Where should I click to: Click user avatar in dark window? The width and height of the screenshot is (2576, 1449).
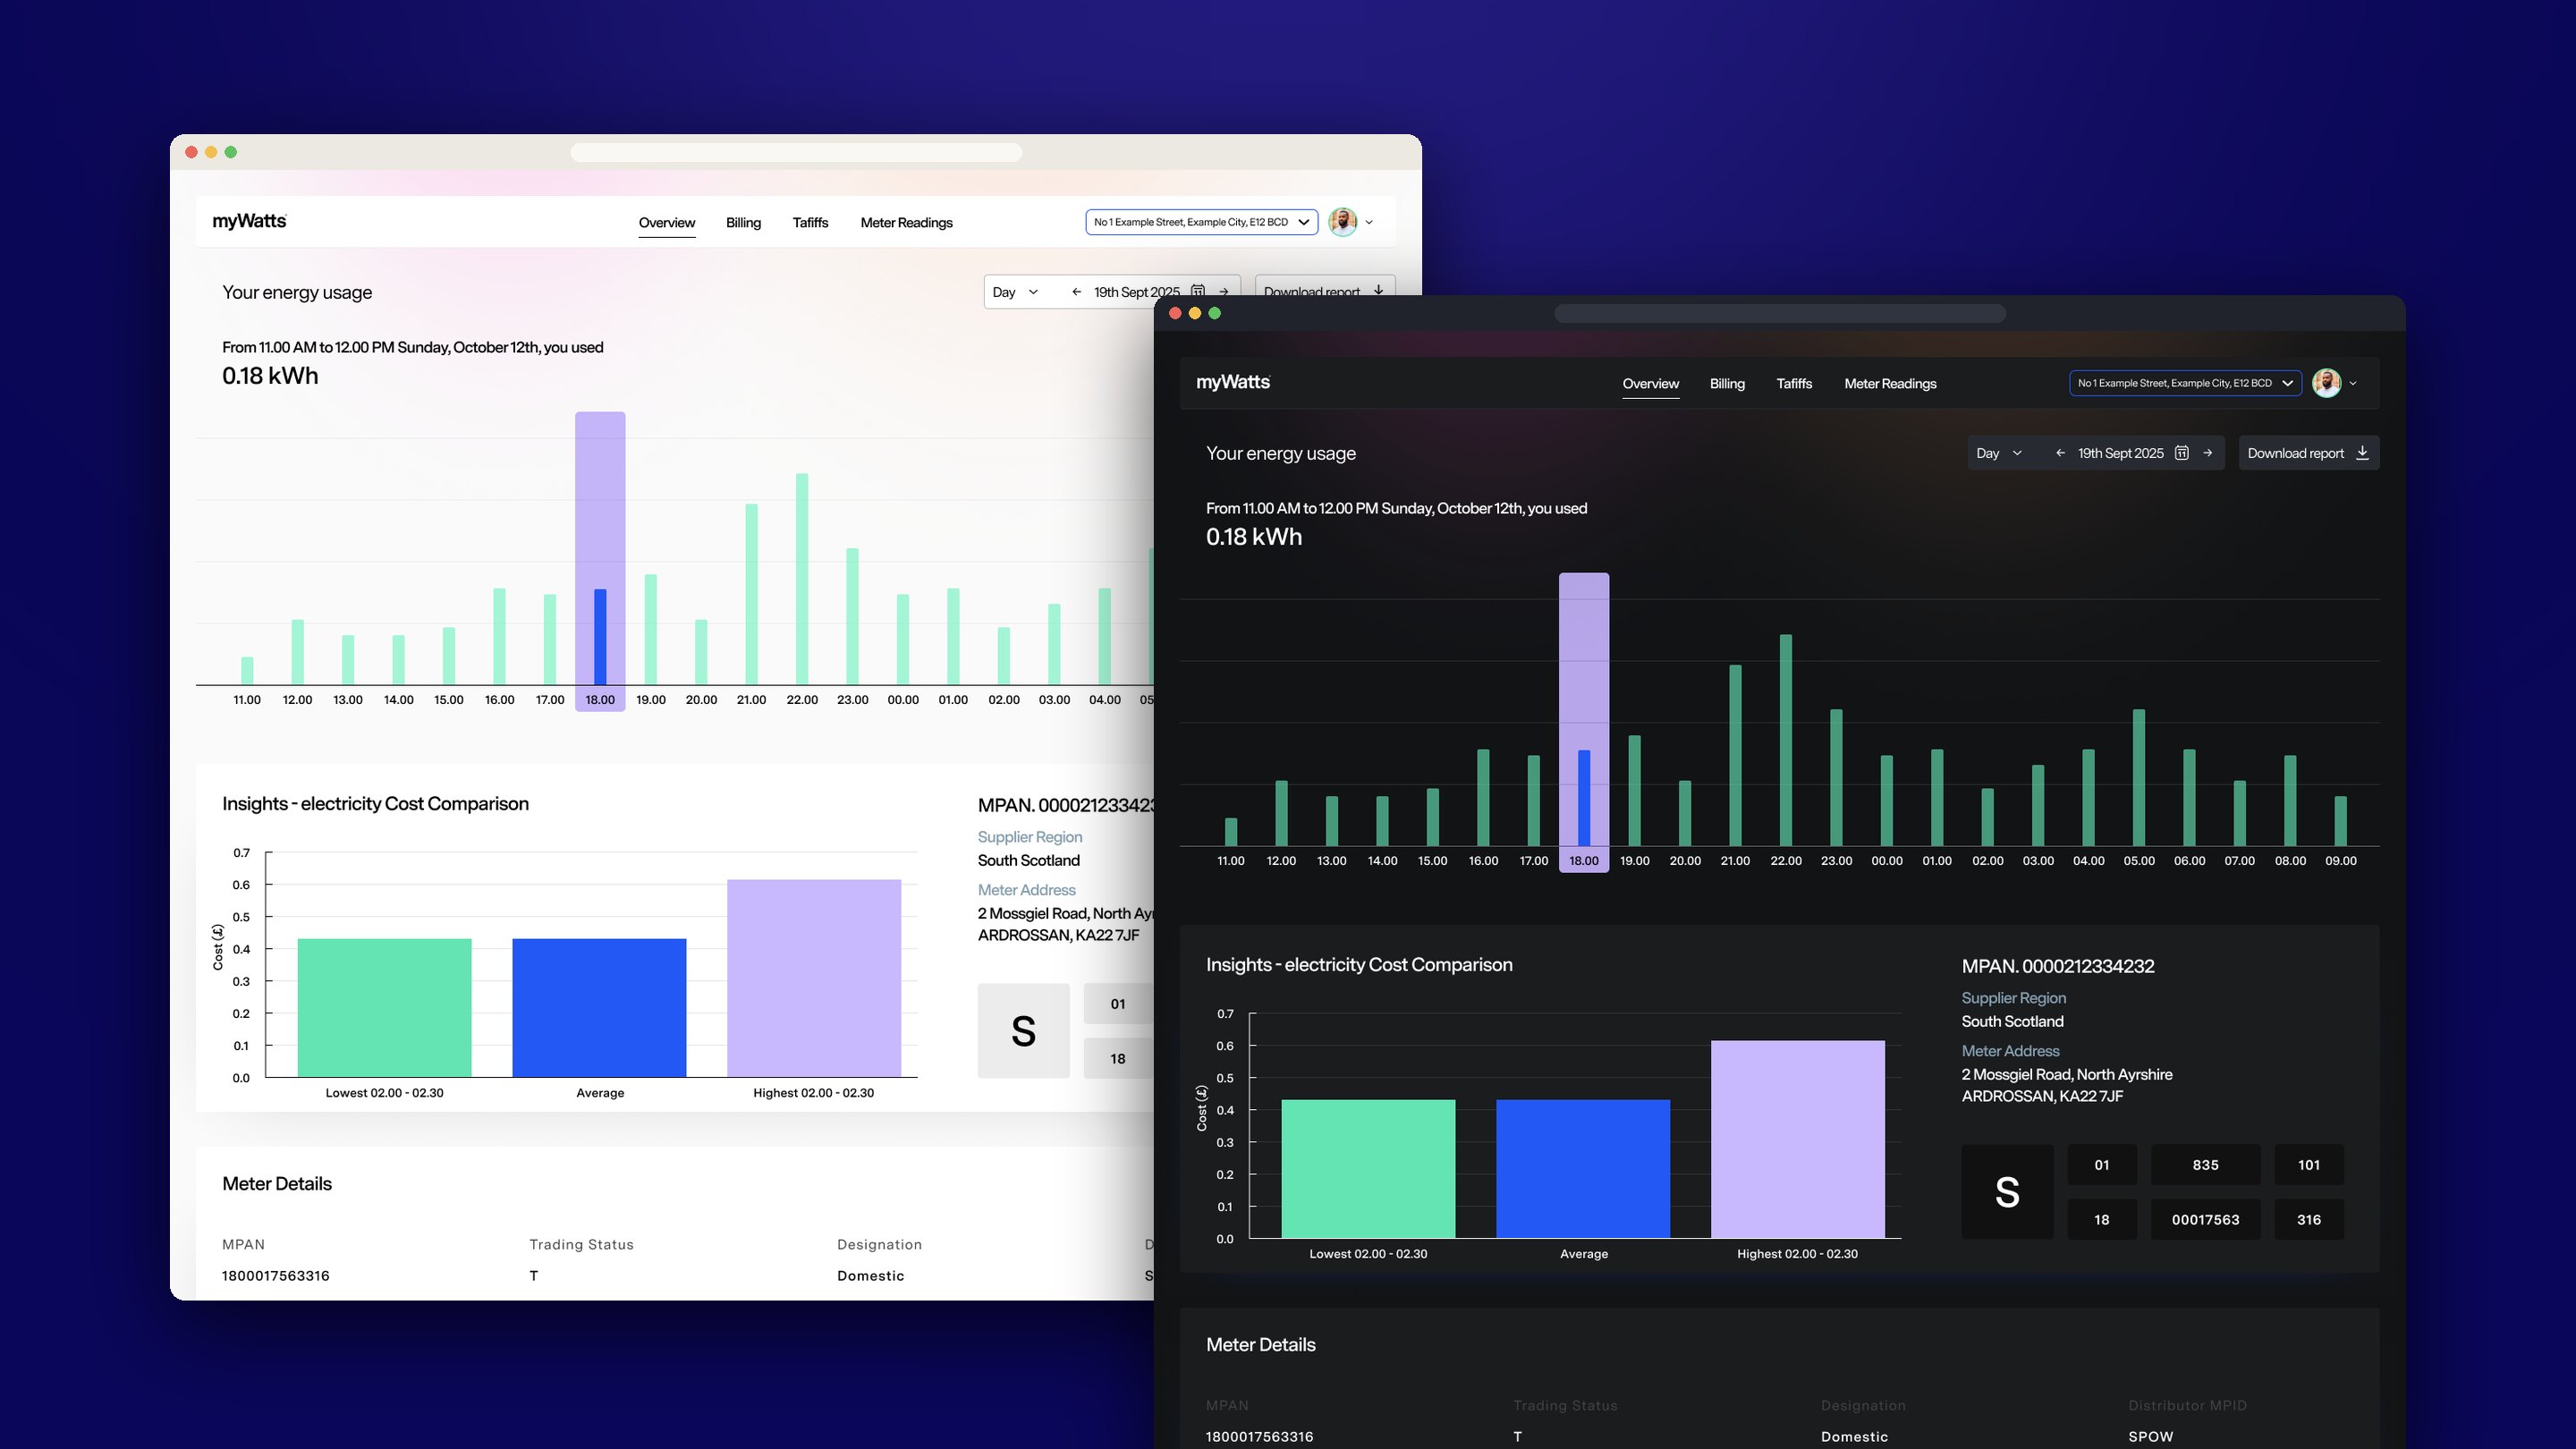click(2326, 383)
